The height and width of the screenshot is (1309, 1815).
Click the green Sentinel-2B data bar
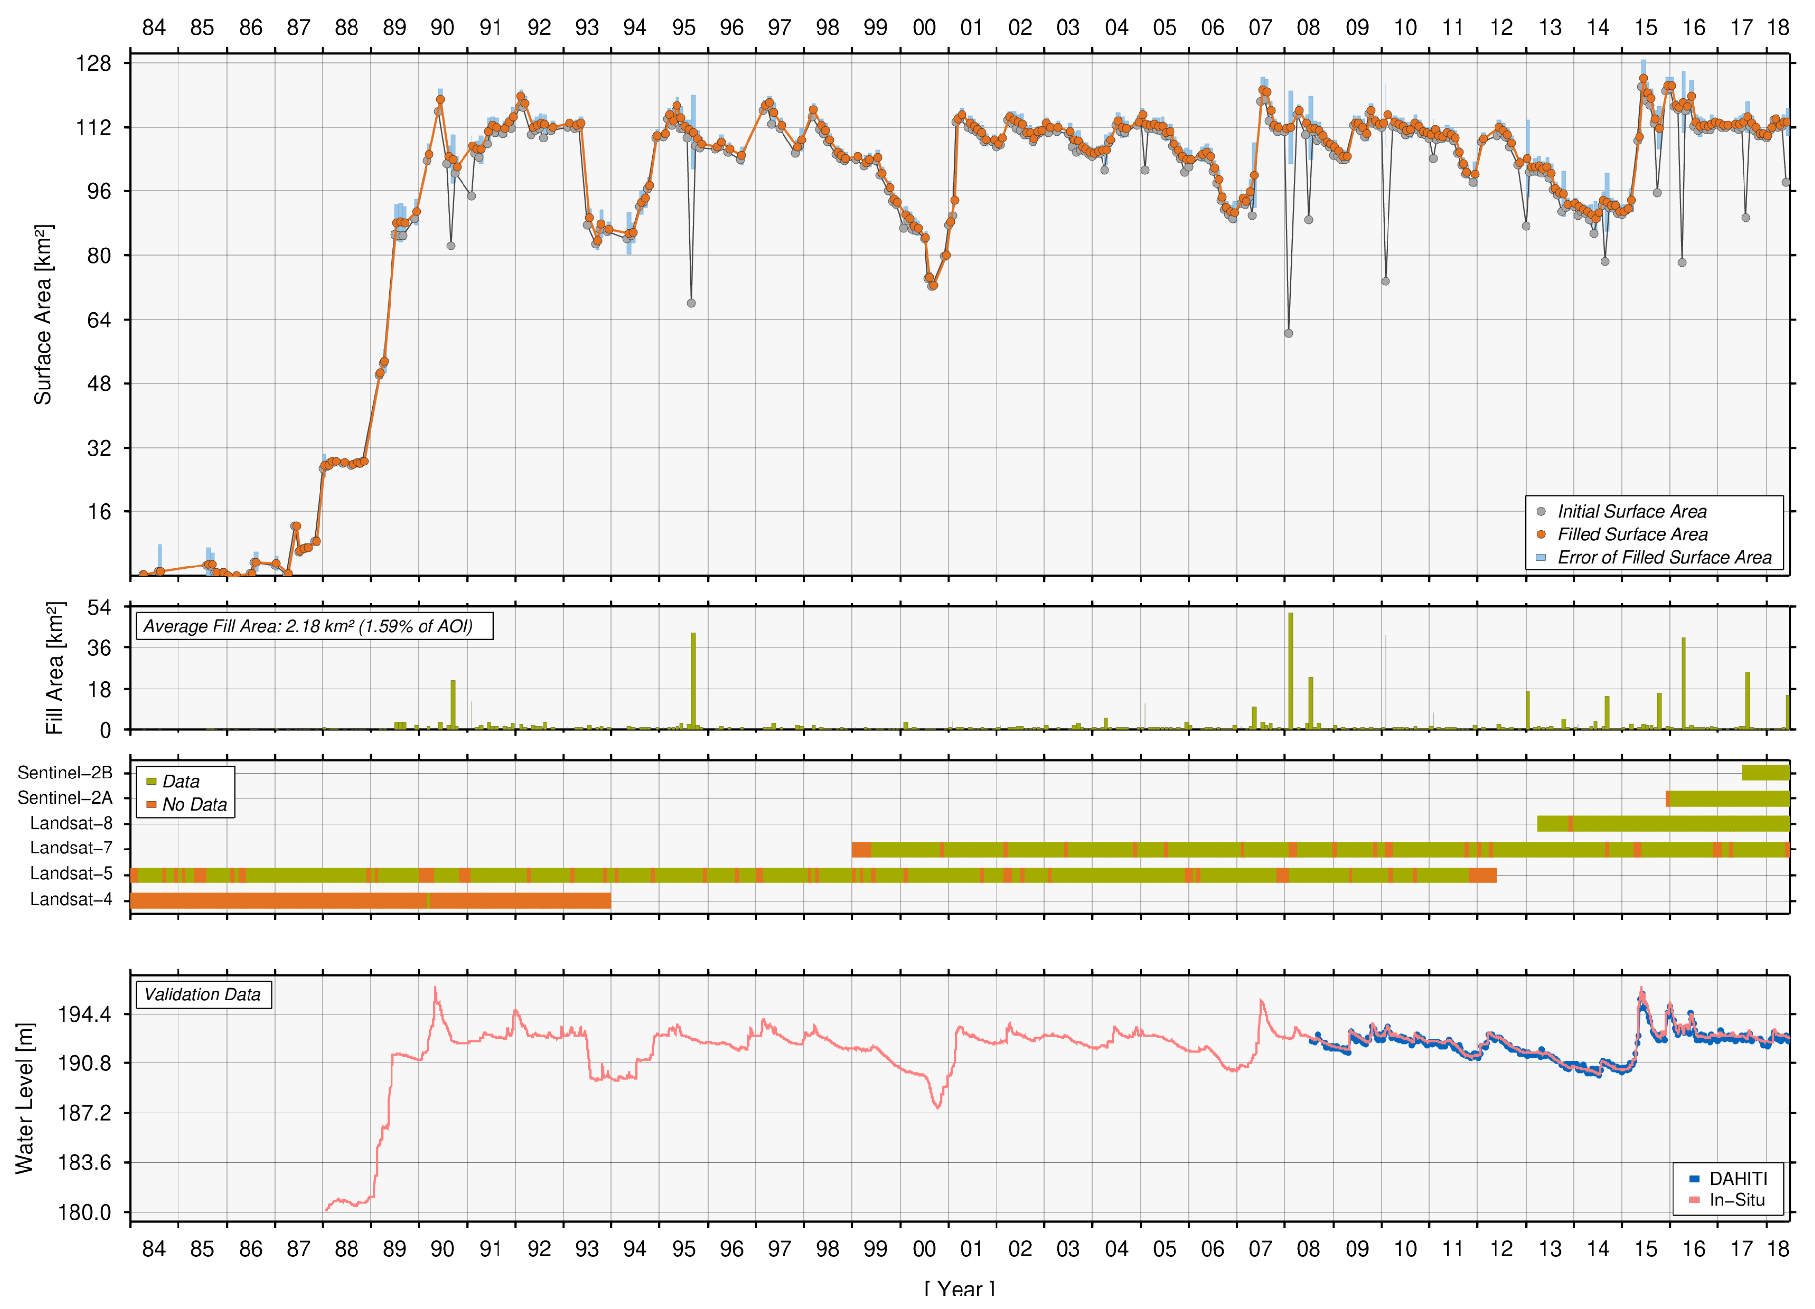tap(1765, 772)
